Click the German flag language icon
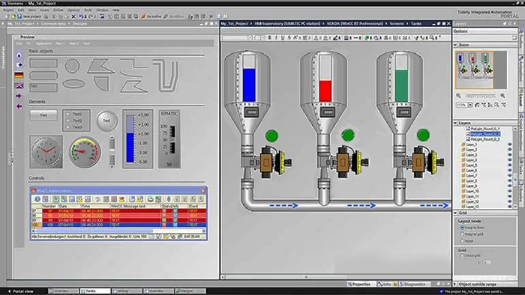Screen dimensions: 525x295 (x=19, y=75)
